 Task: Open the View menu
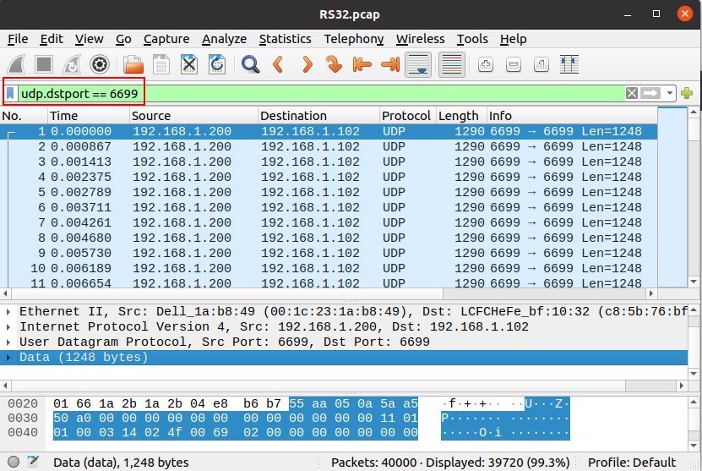[x=89, y=39]
